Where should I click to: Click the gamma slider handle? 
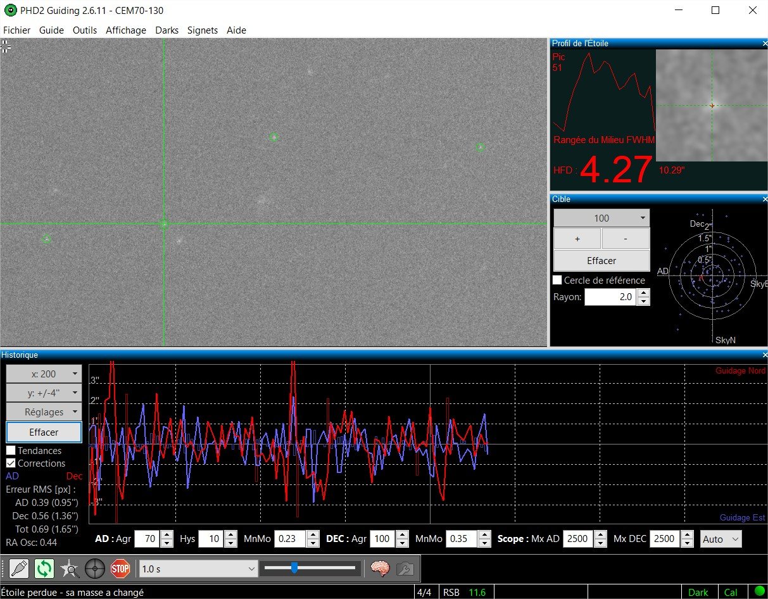294,568
